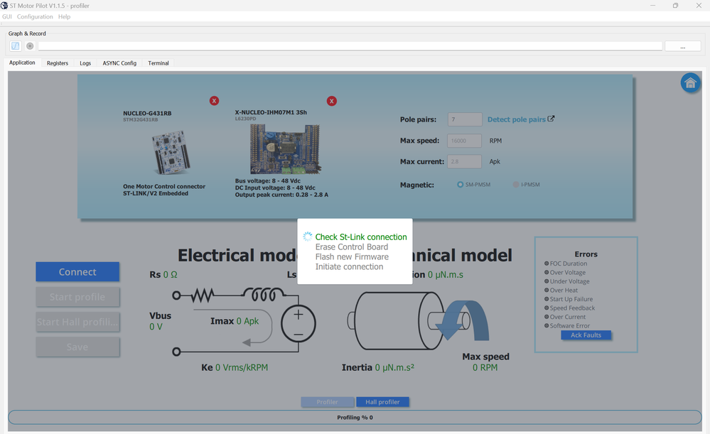Click the loading spinner next to Check St-Link connection
This screenshot has height=434, width=710.
308,237
